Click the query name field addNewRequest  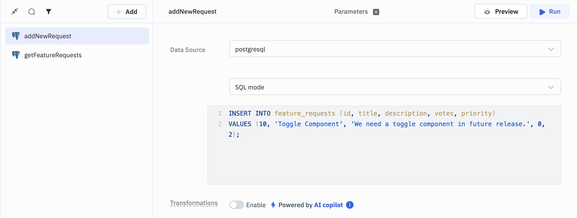pyautogui.click(x=192, y=12)
